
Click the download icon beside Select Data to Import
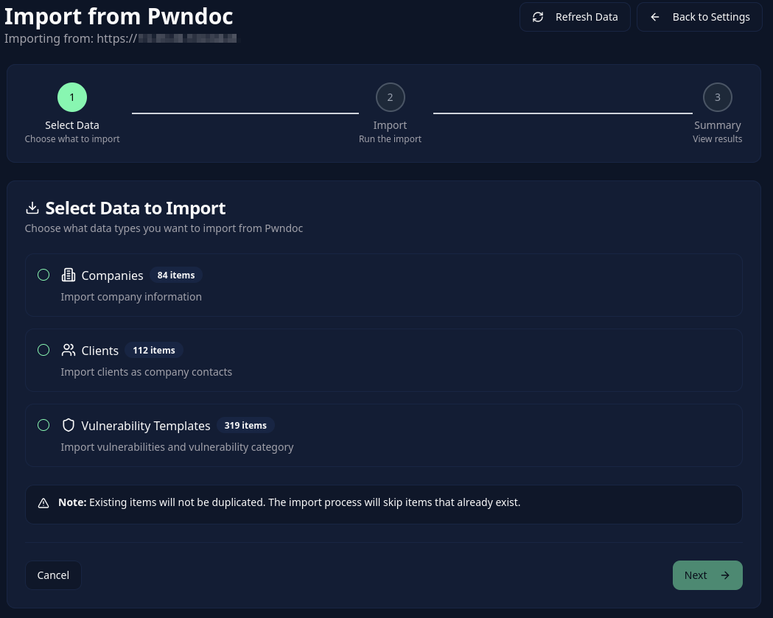(32, 208)
